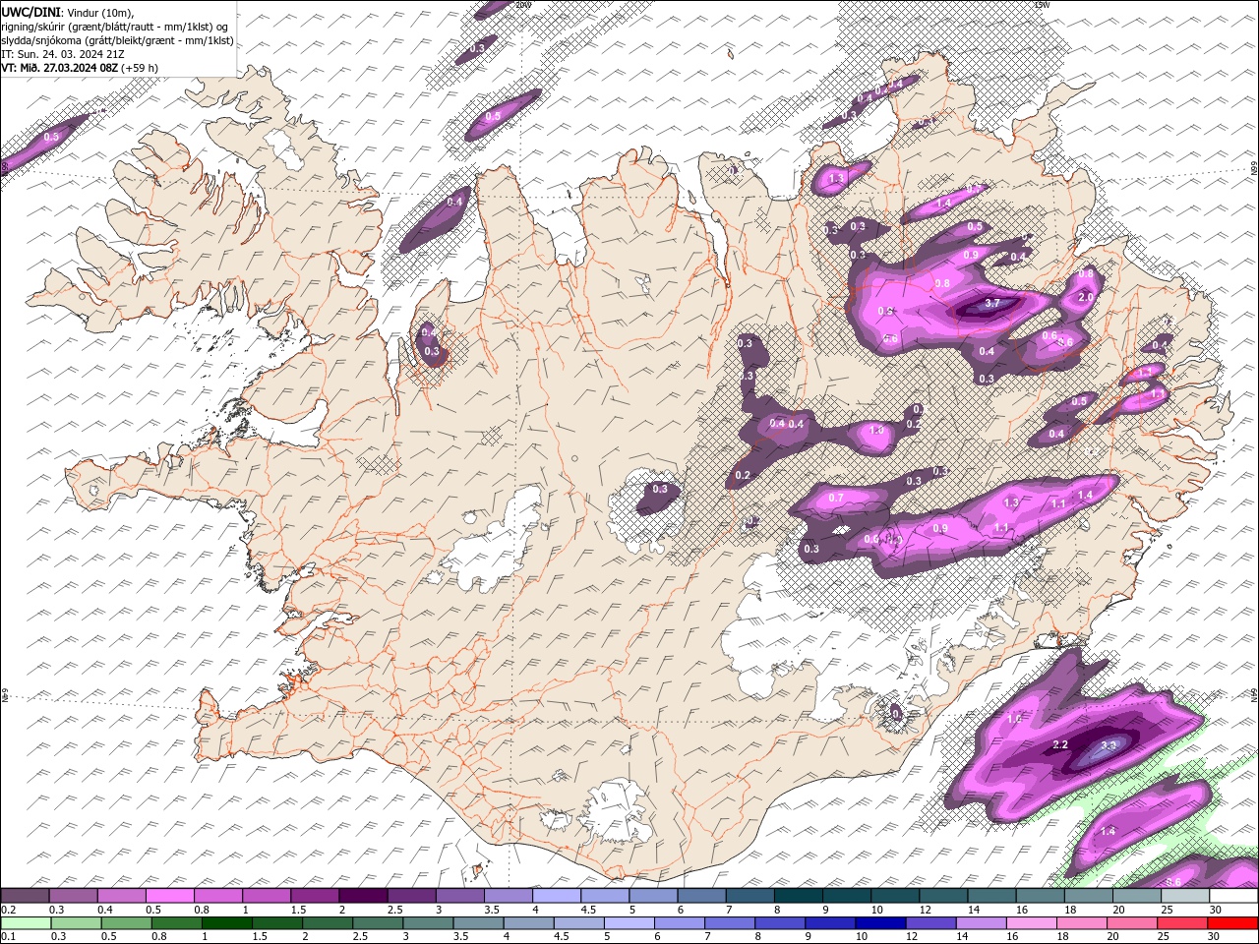The image size is (1259, 944).
Task: Select the 0.7 value label in the snow band
Action: [836, 498]
